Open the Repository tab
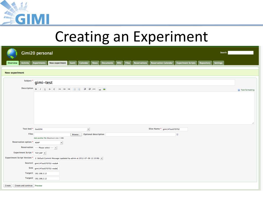 coord(205,63)
